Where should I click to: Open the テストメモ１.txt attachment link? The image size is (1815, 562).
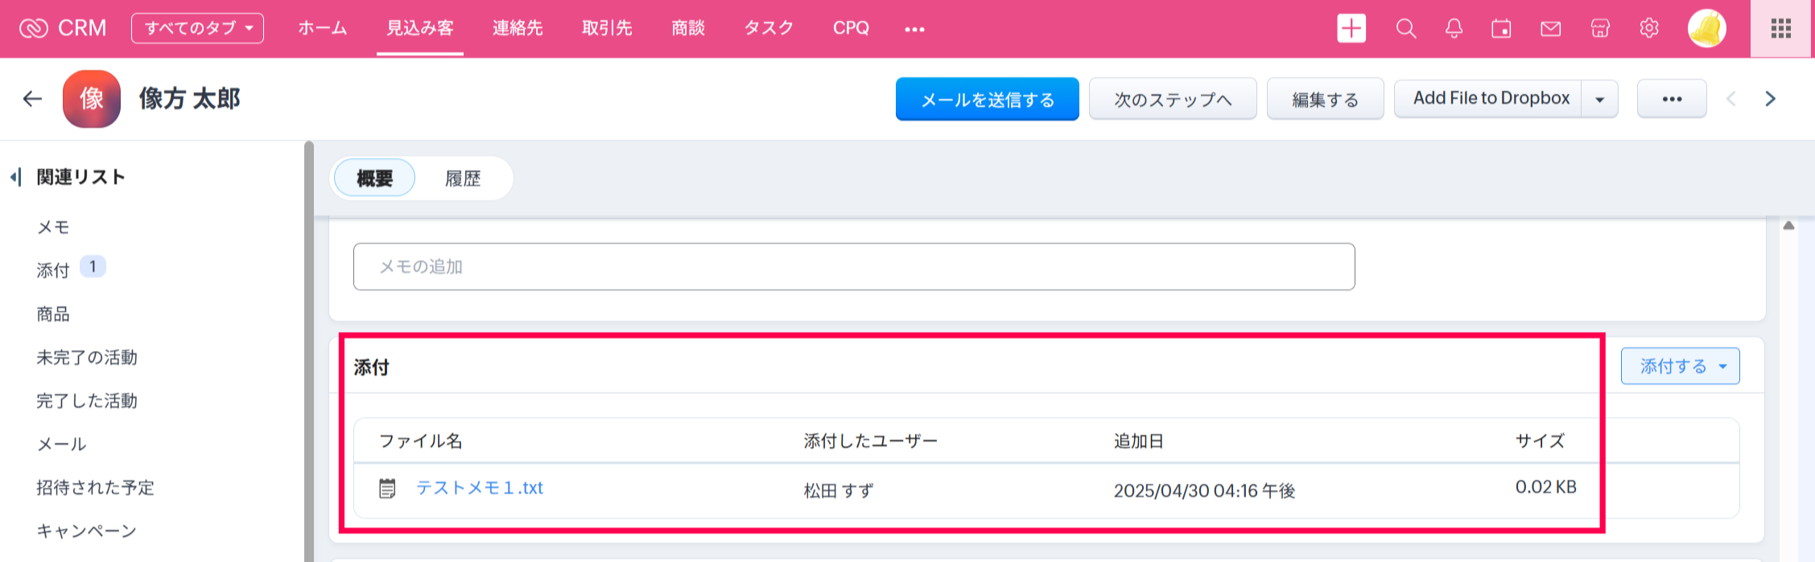(x=480, y=488)
